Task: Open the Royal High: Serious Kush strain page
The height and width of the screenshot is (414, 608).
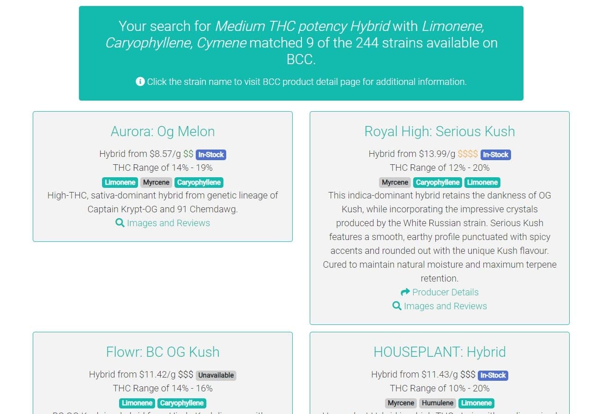Action: pos(439,132)
